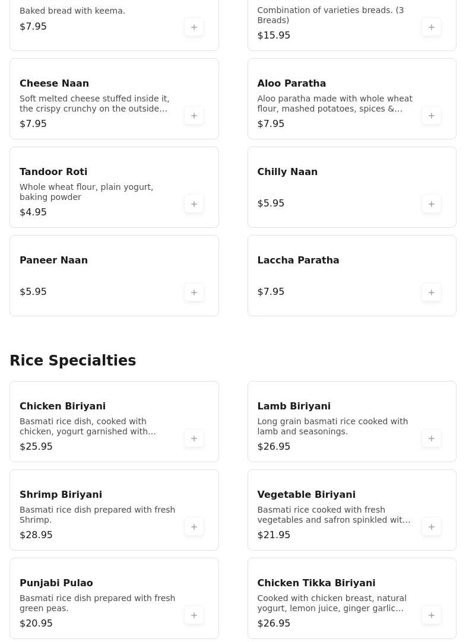This screenshot has width=466, height=642.
Task: Add Chilly Naan with its plus icon
Action: 431,204
